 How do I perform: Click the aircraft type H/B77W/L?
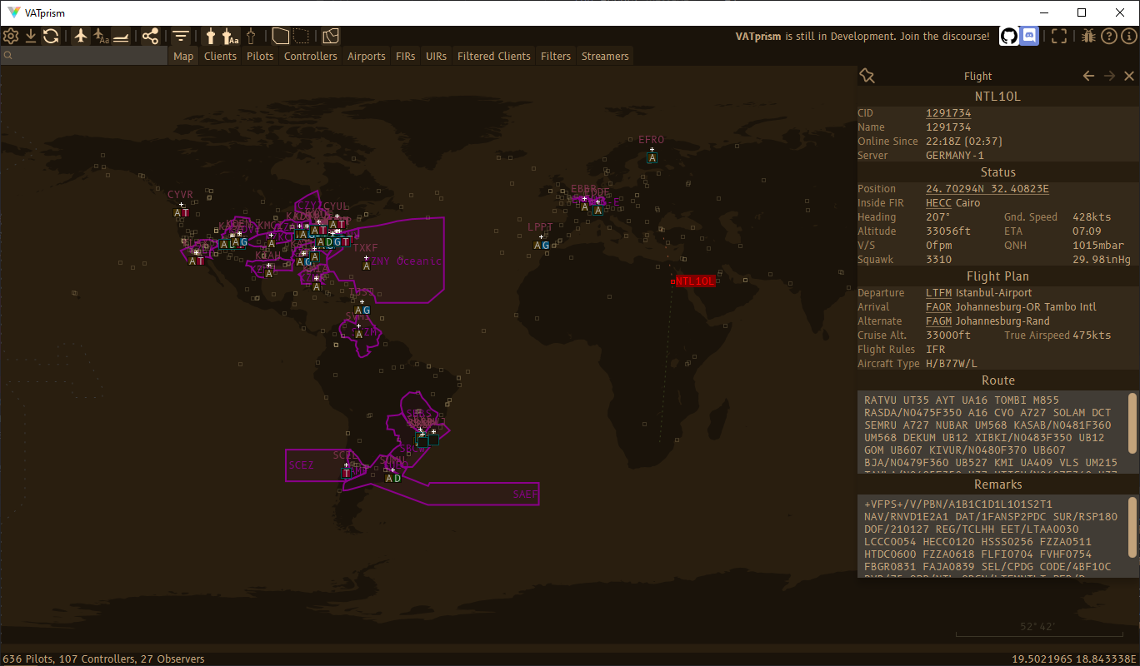(952, 364)
